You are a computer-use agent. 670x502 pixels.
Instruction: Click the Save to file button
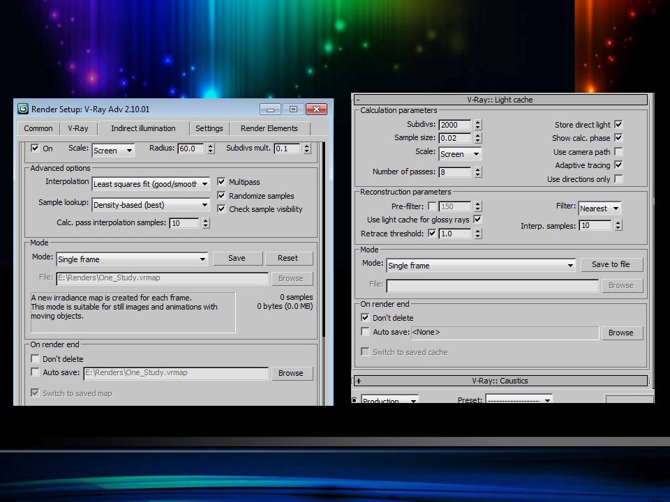pyautogui.click(x=611, y=265)
